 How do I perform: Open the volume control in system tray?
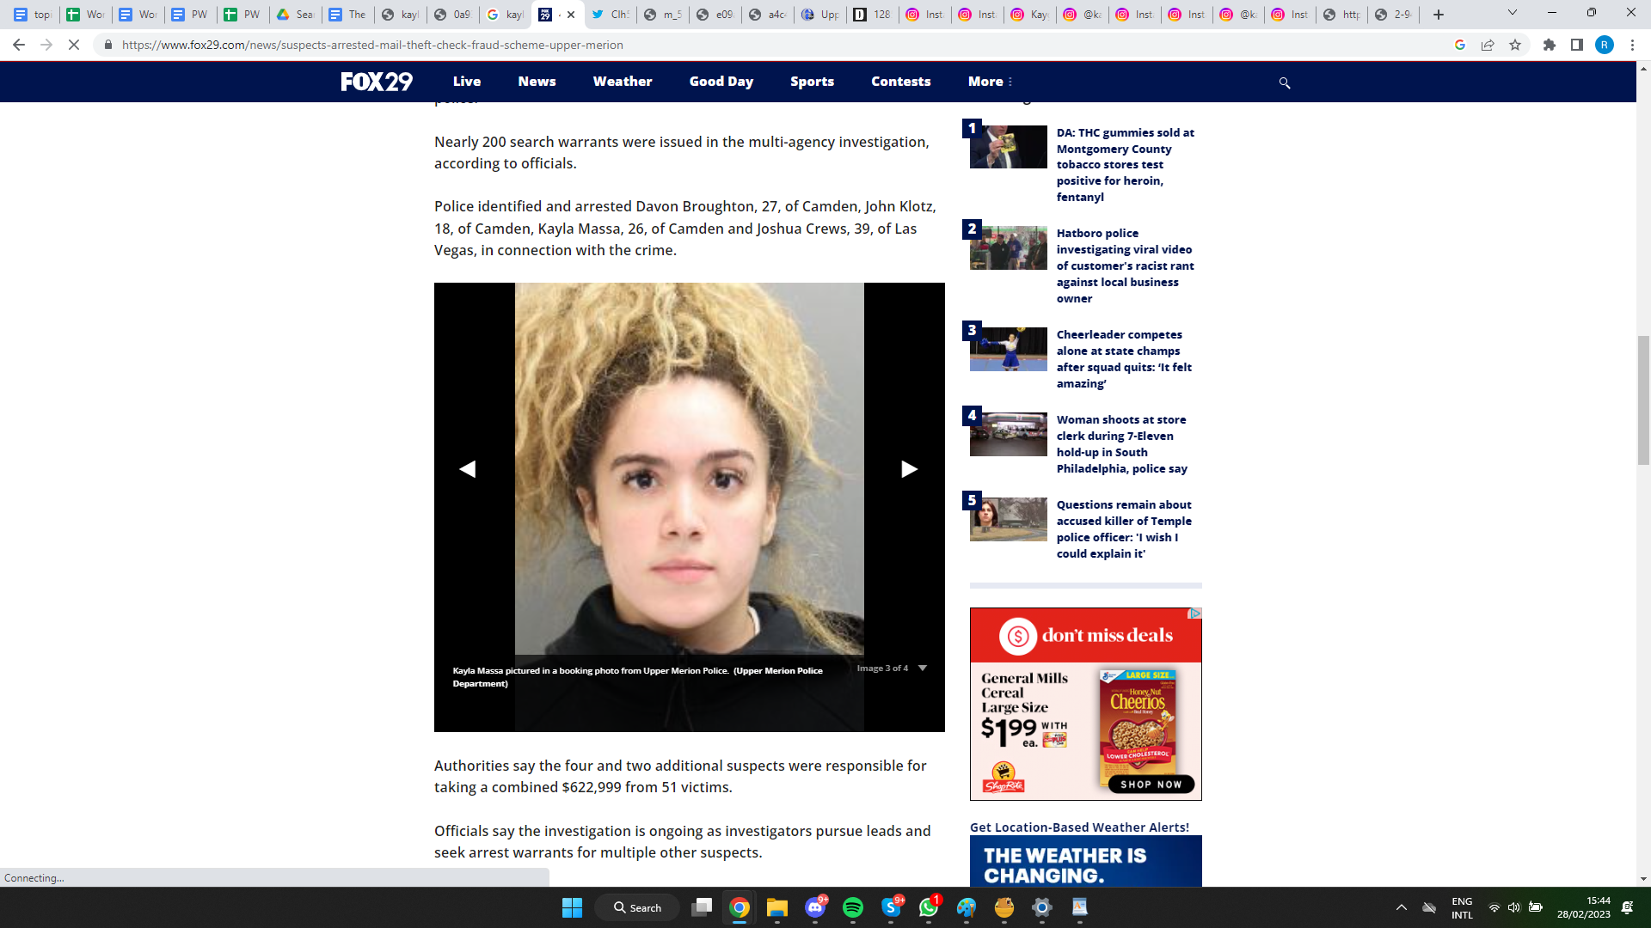tap(1514, 907)
